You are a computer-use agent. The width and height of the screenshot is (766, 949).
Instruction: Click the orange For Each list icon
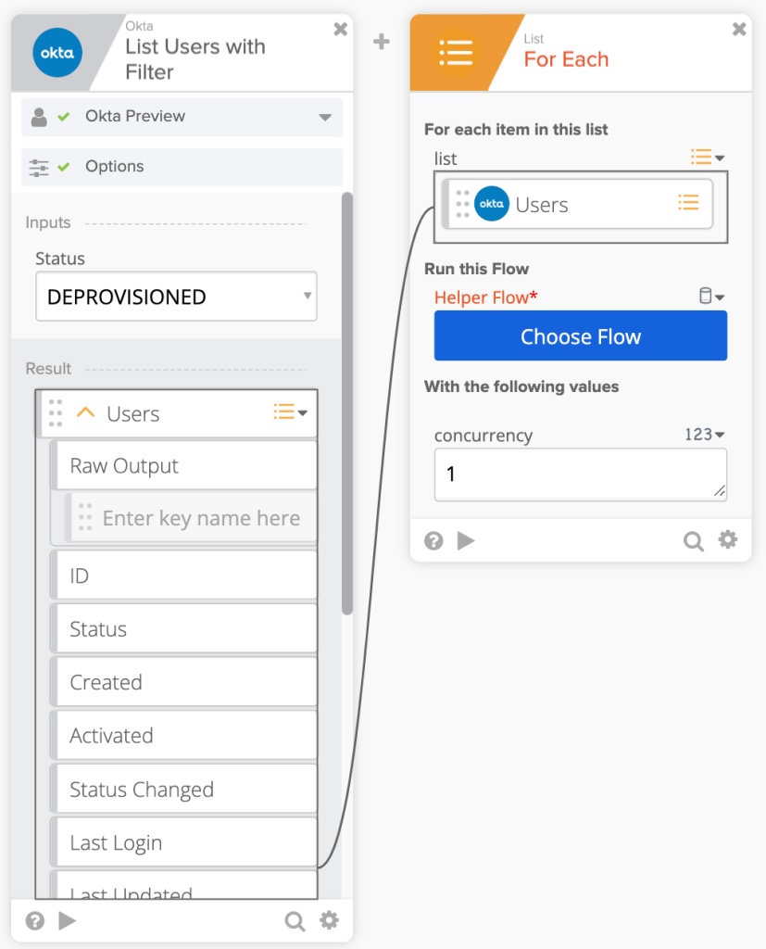click(455, 53)
